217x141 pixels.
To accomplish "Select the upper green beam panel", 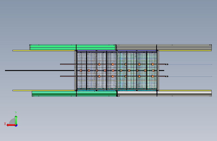I will coord(73,47).
